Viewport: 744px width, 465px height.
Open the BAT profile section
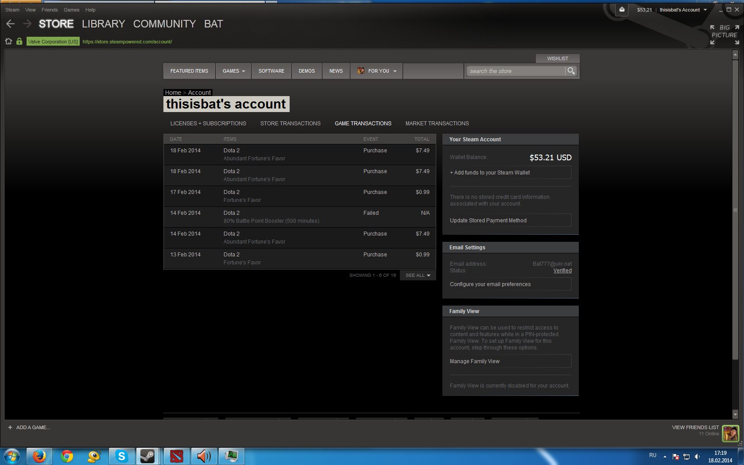[213, 24]
